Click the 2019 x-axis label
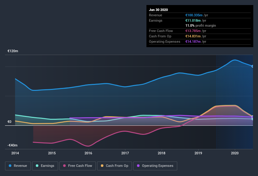Screen dimensions: 258x176 (x=198, y=153)
